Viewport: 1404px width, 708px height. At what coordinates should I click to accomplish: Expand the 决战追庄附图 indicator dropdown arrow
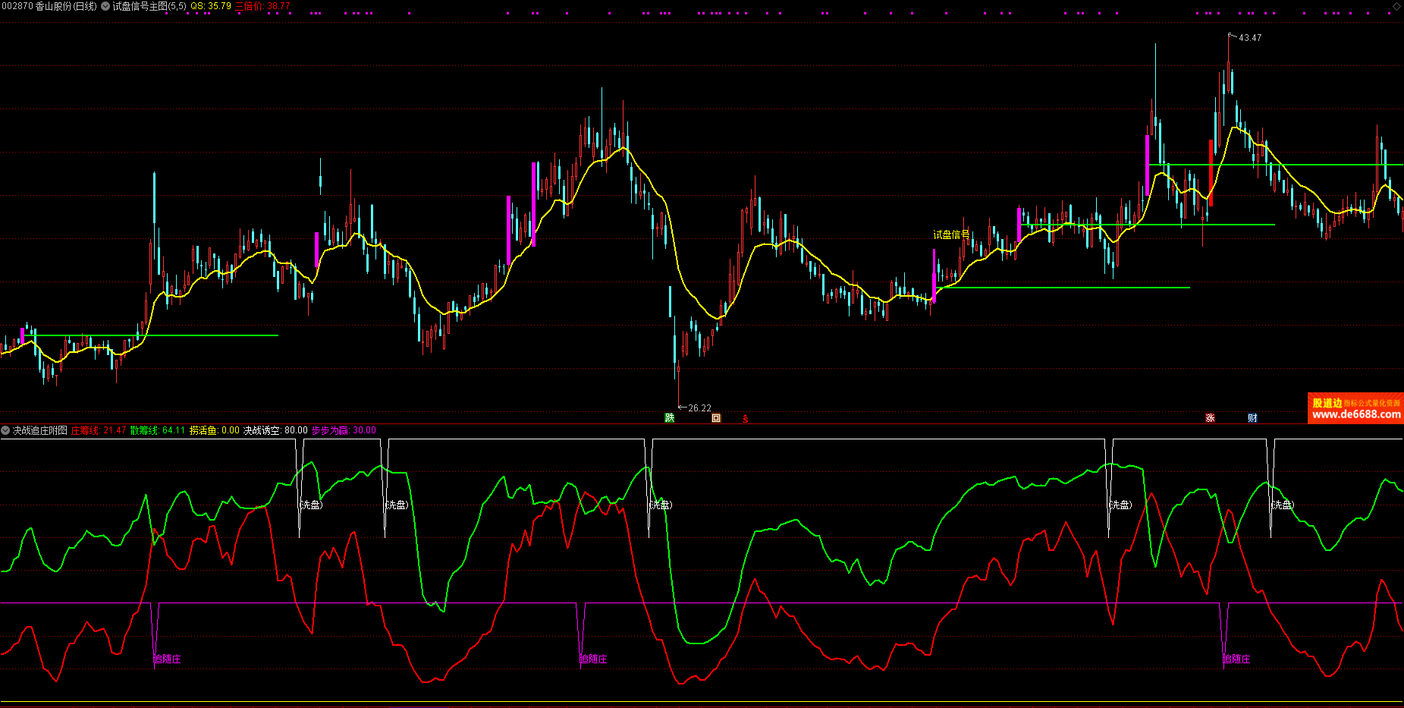5,430
